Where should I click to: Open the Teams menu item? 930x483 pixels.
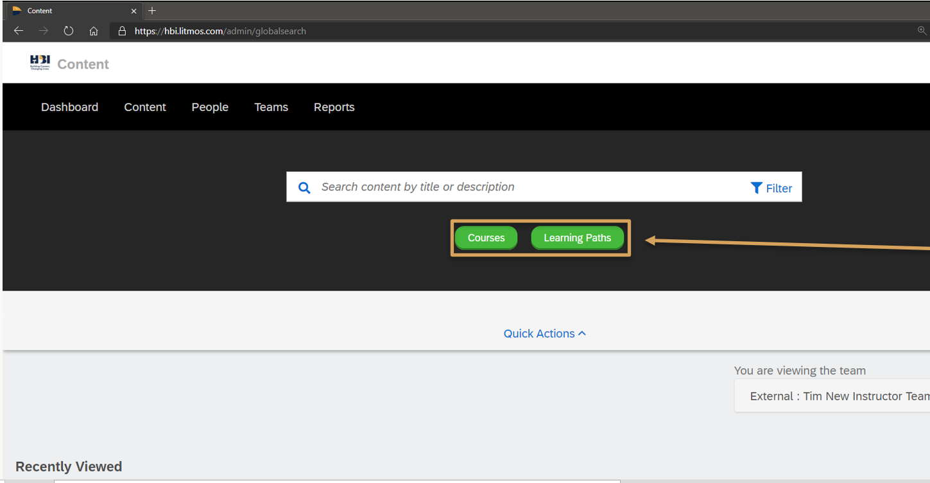(271, 107)
